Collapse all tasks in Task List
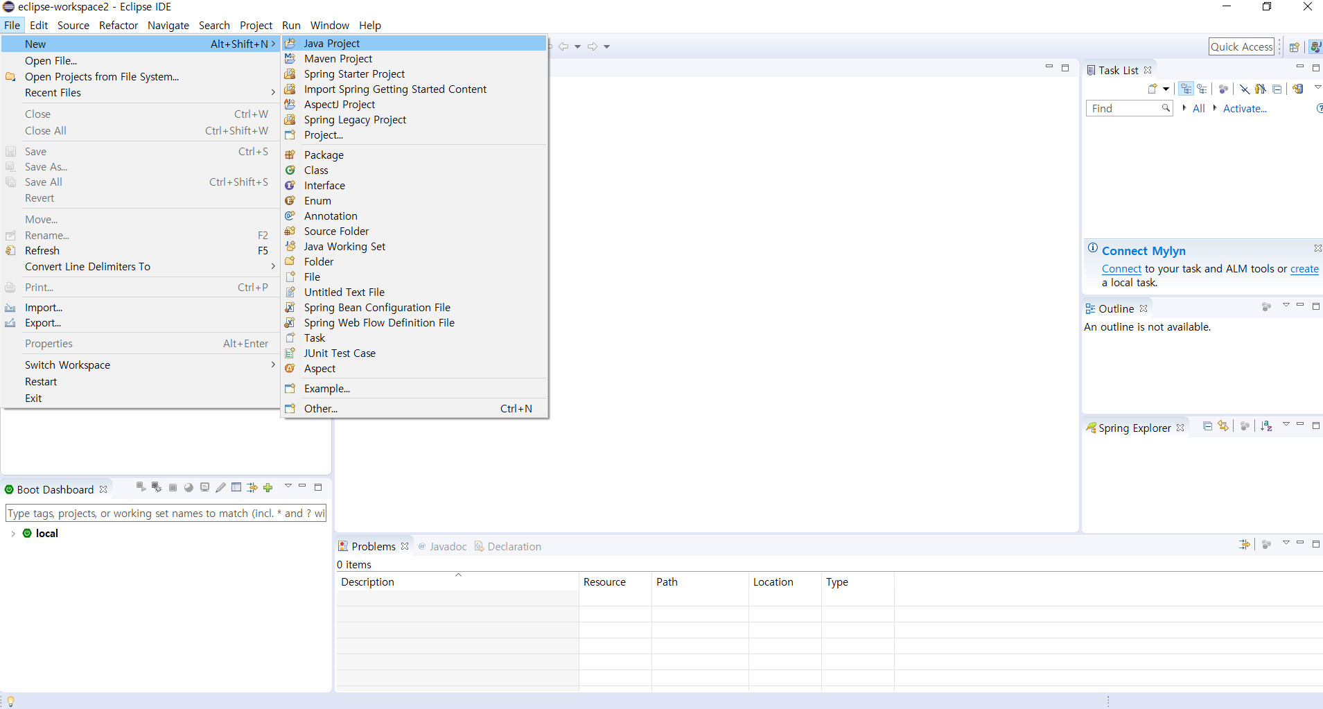1323x709 pixels. click(x=1277, y=89)
